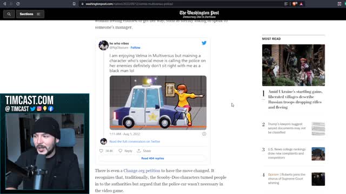346x194 pixels.
Task: Open Amid Ukraine's startling gains headline
Action: coord(295,99)
